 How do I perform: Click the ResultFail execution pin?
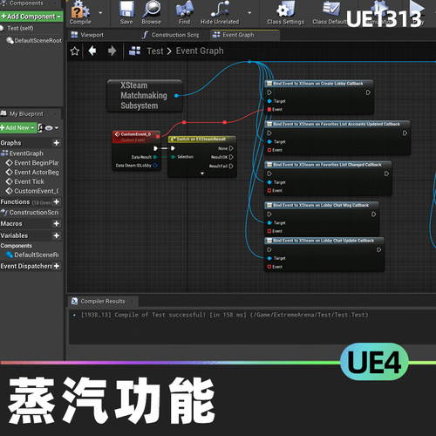[231, 167]
